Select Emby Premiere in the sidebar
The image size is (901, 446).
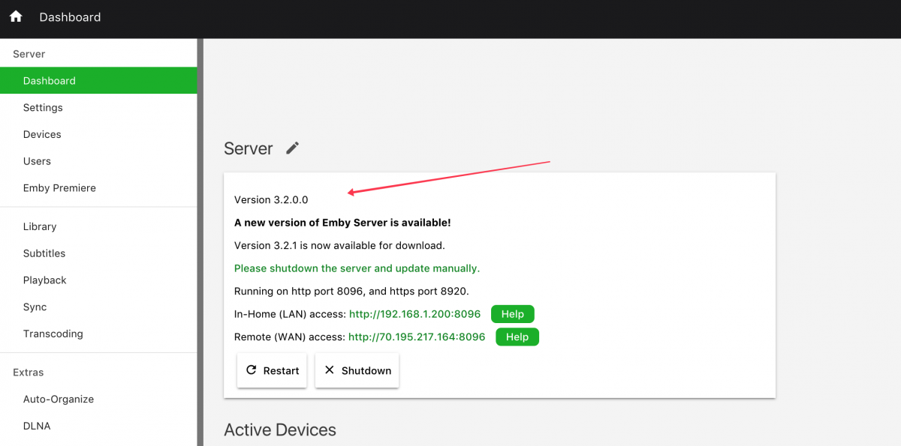point(59,188)
